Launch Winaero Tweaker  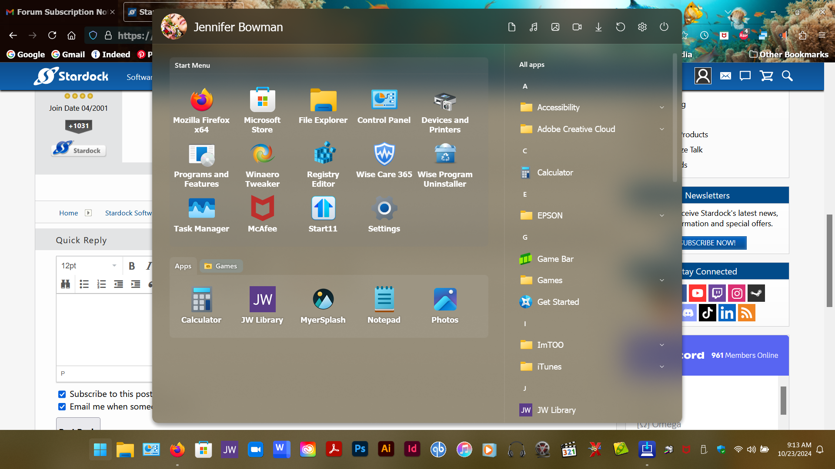(262, 165)
